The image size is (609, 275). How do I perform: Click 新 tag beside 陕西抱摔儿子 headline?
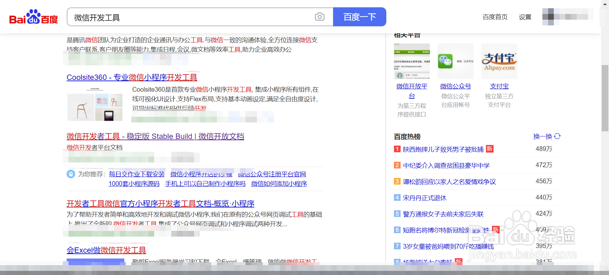(490, 149)
